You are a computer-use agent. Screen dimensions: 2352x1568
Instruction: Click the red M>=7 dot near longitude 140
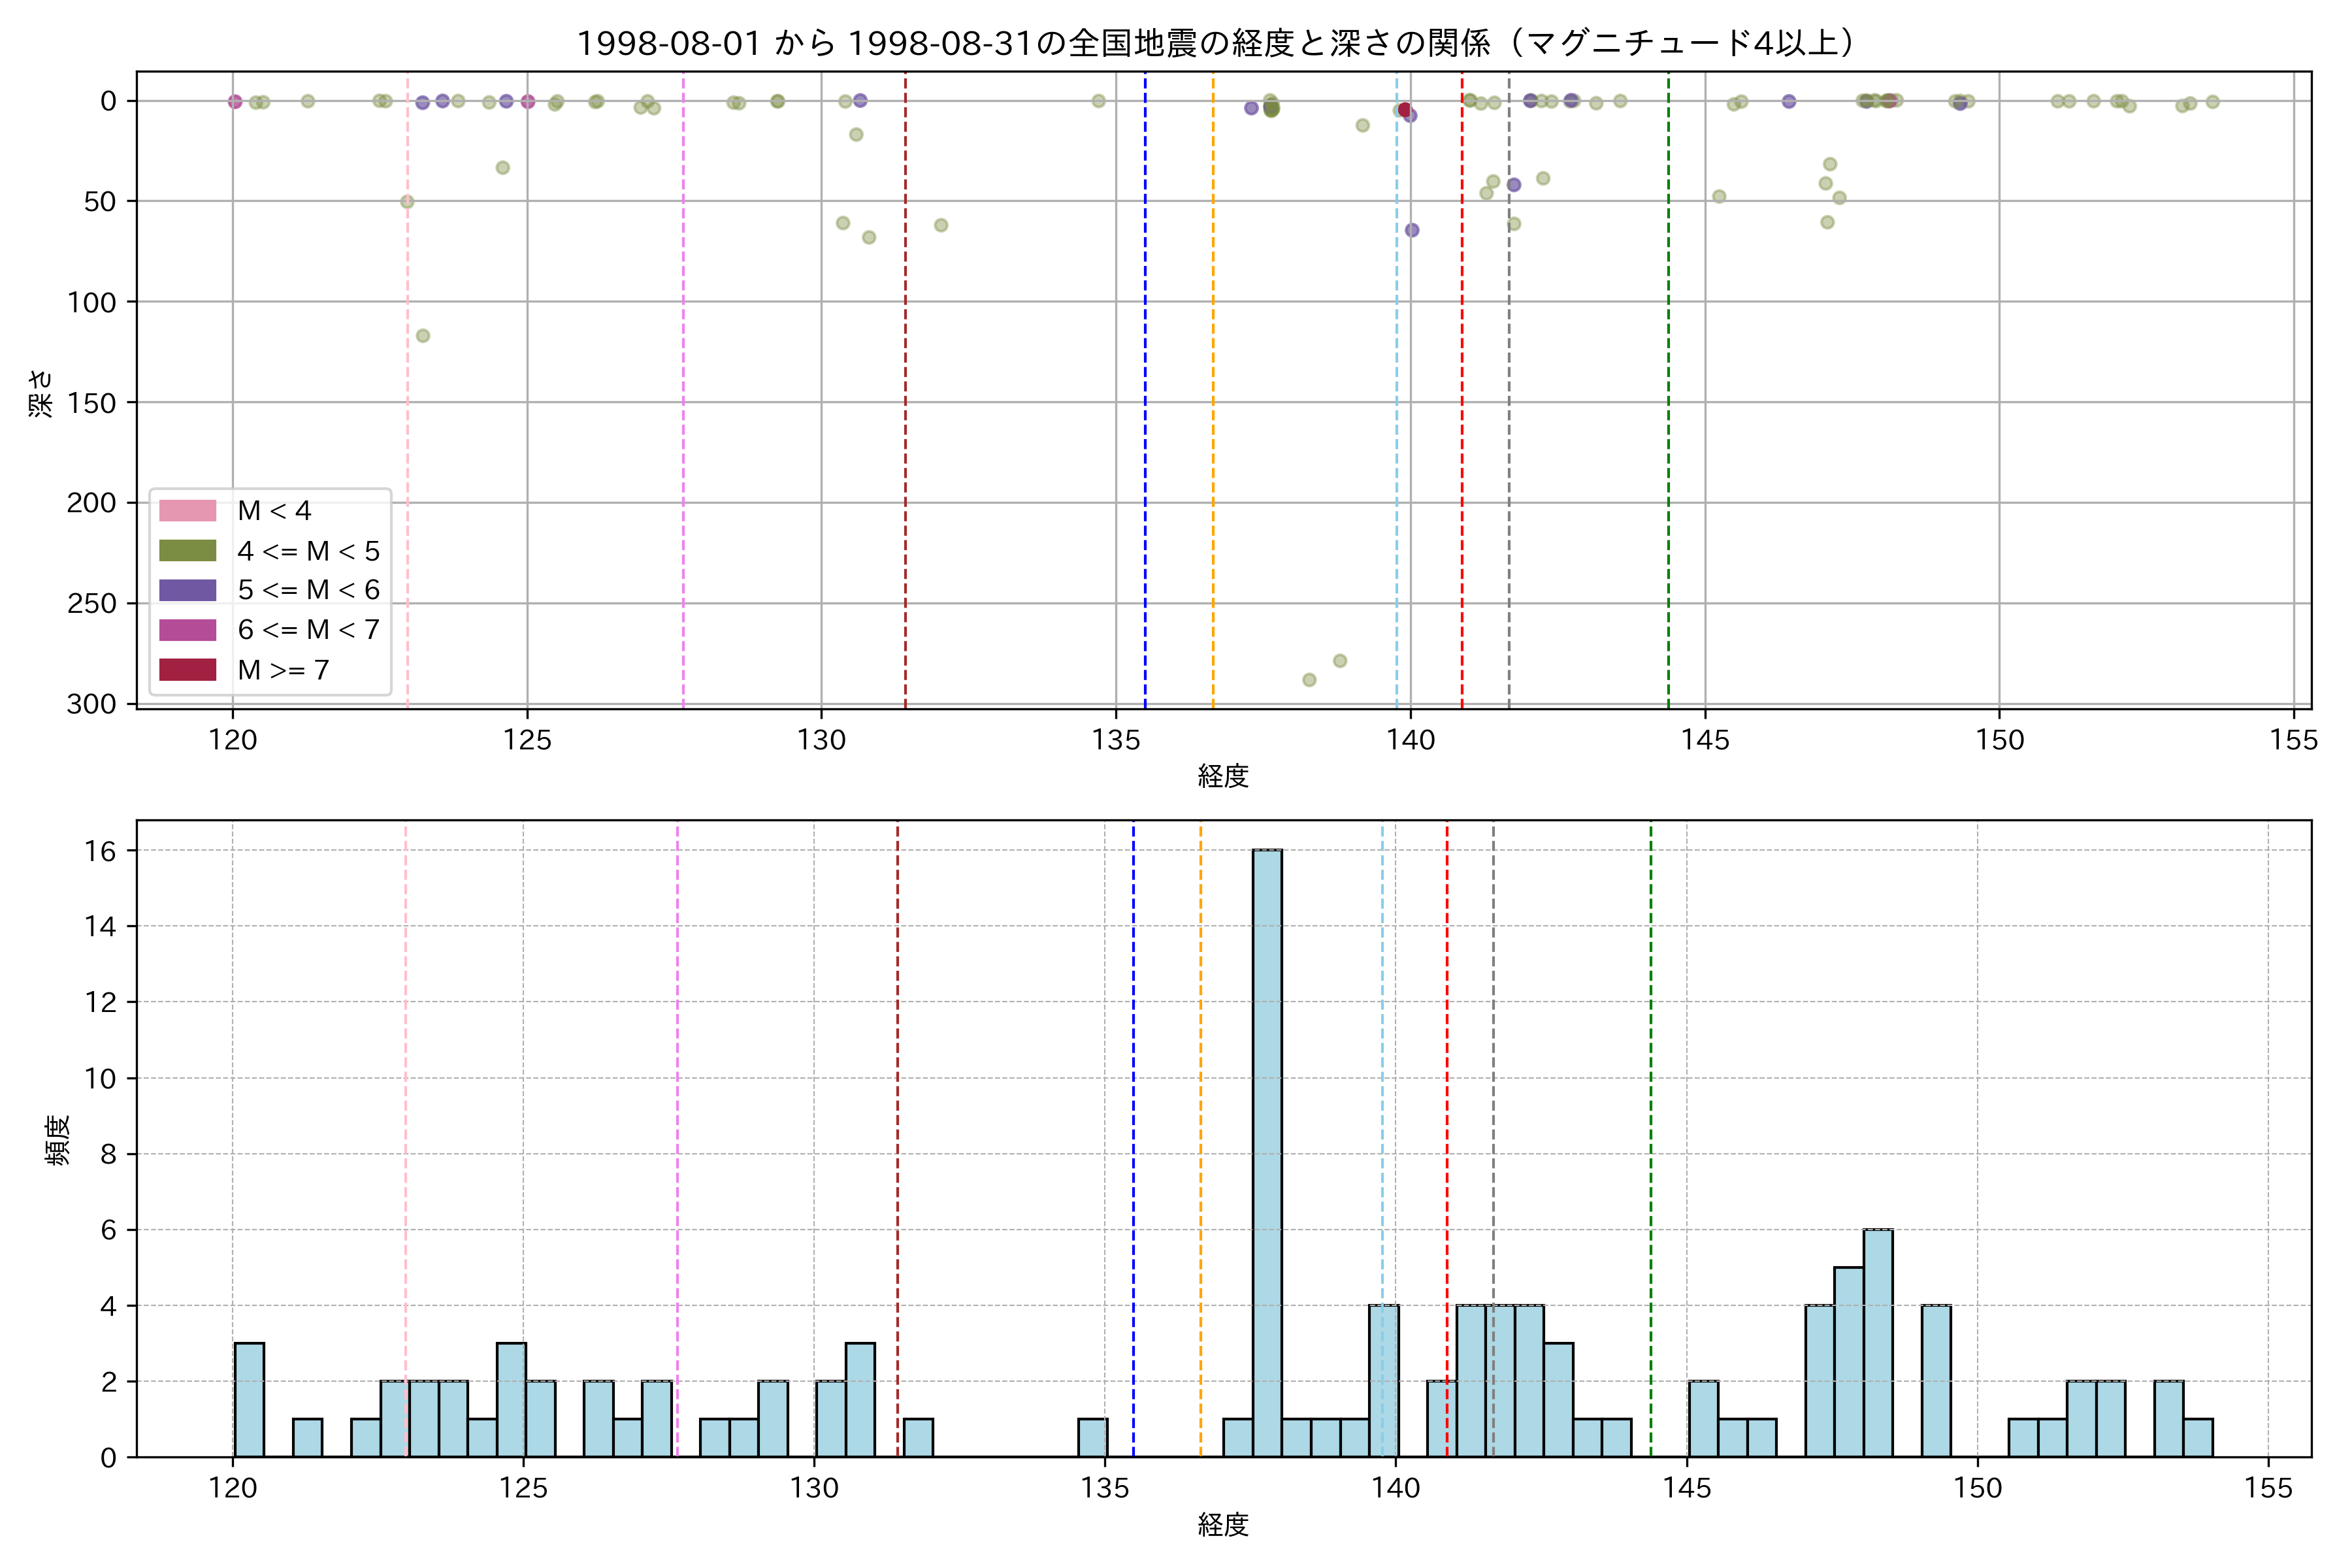coord(1404,110)
